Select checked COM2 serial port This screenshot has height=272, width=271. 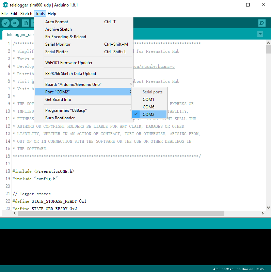pos(149,114)
